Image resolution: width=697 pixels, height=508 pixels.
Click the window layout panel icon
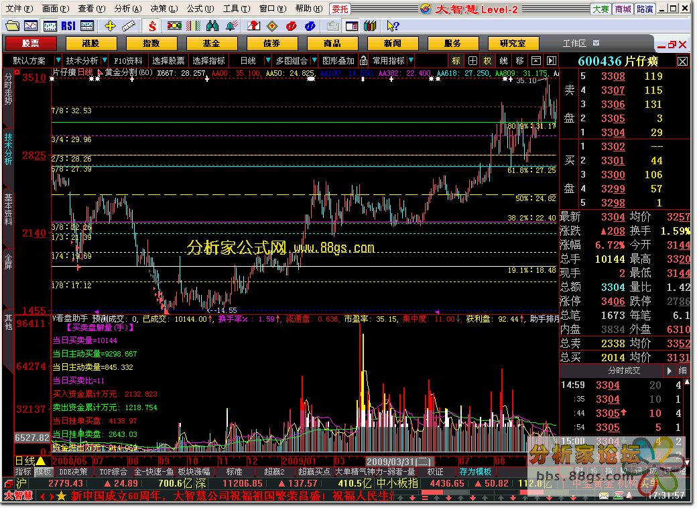point(352,26)
